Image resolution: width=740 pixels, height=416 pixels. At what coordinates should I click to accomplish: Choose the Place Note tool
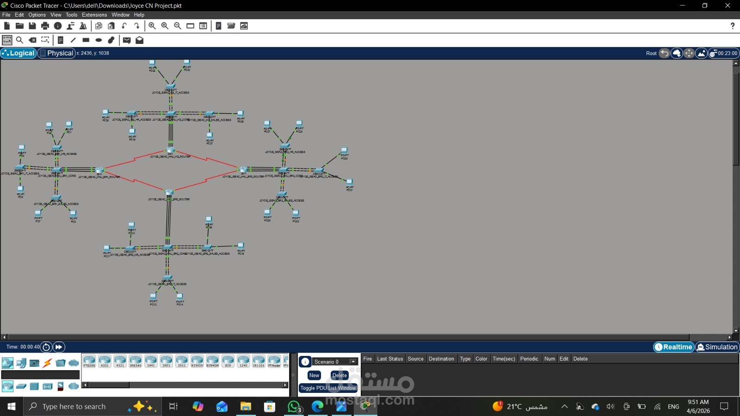click(x=61, y=40)
